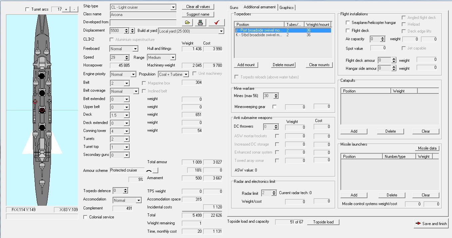The height and width of the screenshot is (238, 452).
Task: Switch to the Guns tab
Action: (234, 7)
